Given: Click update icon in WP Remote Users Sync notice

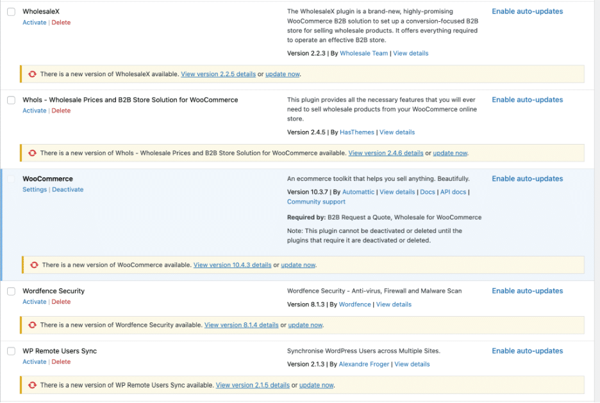Looking at the screenshot, I should point(32,386).
